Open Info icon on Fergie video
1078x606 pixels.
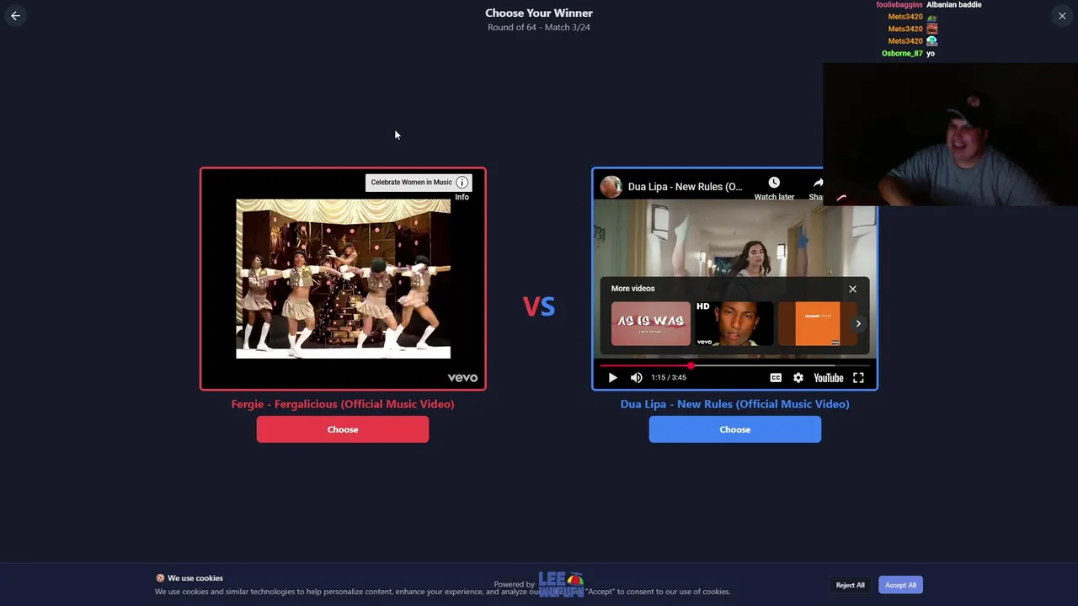(462, 183)
